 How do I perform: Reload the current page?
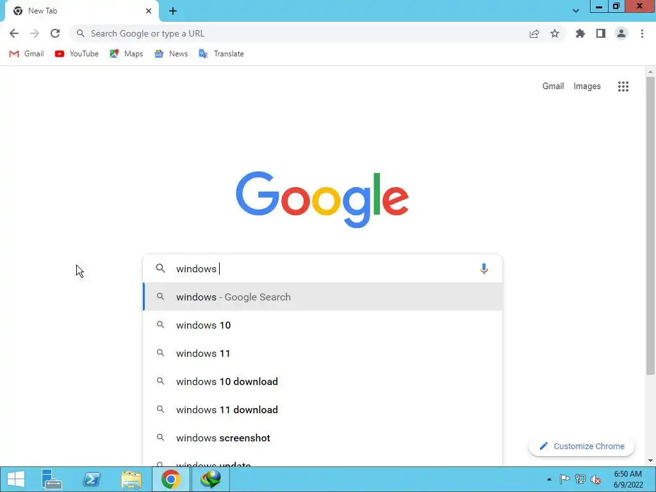click(x=55, y=33)
